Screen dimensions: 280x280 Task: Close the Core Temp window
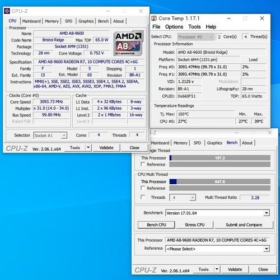(262, 18)
